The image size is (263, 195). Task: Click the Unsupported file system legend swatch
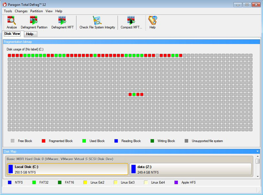(x=186, y=141)
